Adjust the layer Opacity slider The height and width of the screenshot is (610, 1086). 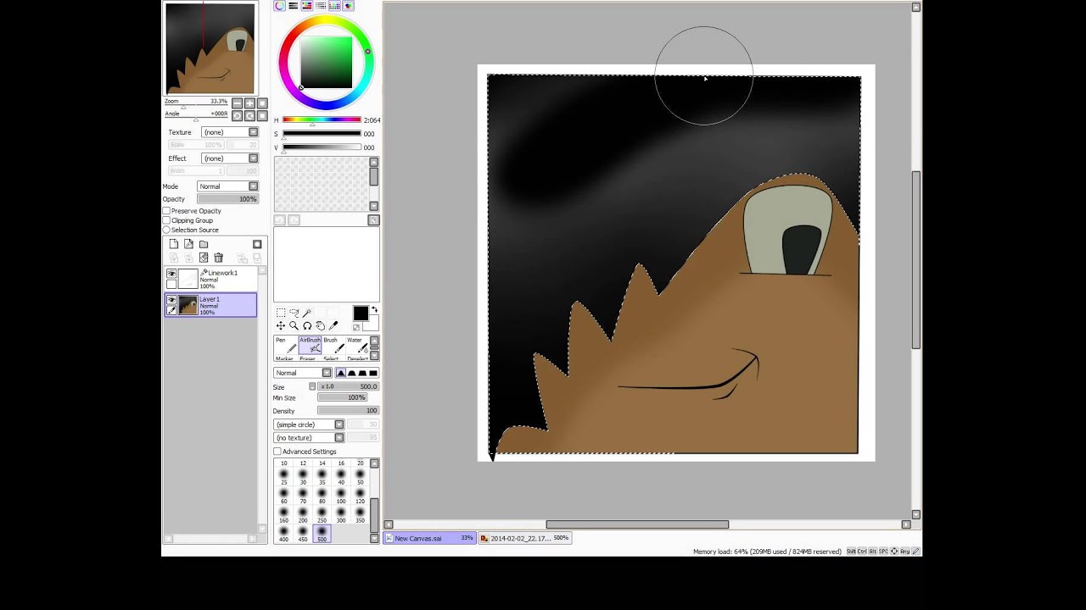(227, 199)
